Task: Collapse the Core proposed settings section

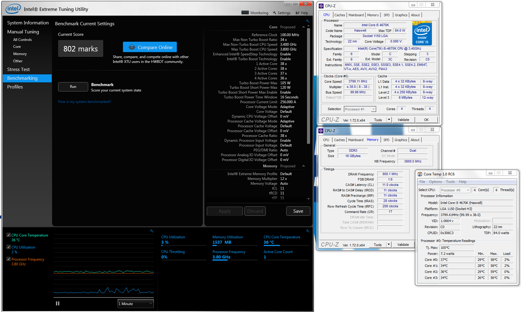Action: tap(303, 27)
